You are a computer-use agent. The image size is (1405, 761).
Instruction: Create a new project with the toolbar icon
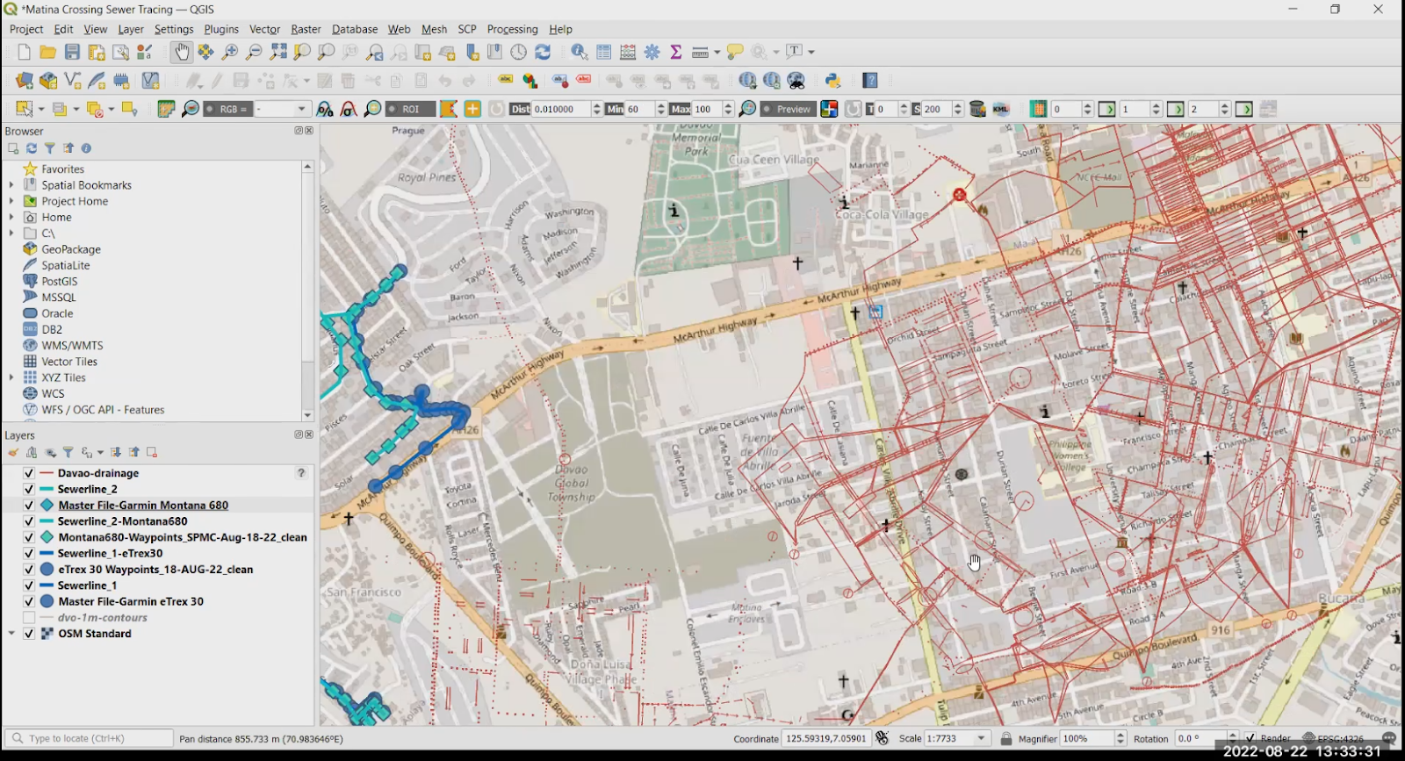click(x=24, y=53)
